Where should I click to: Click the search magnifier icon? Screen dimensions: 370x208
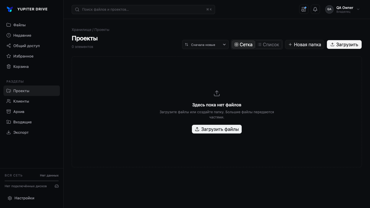click(x=77, y=10)
